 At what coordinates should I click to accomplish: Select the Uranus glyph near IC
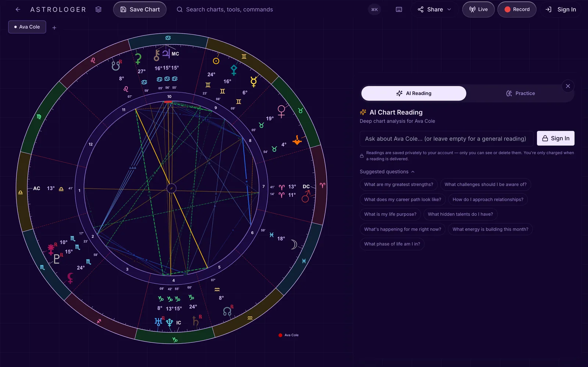pyautogui.click(x=158, y=322)
